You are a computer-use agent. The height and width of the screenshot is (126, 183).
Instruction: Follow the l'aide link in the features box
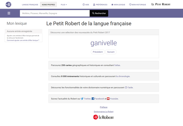click(x=129, y=87)
